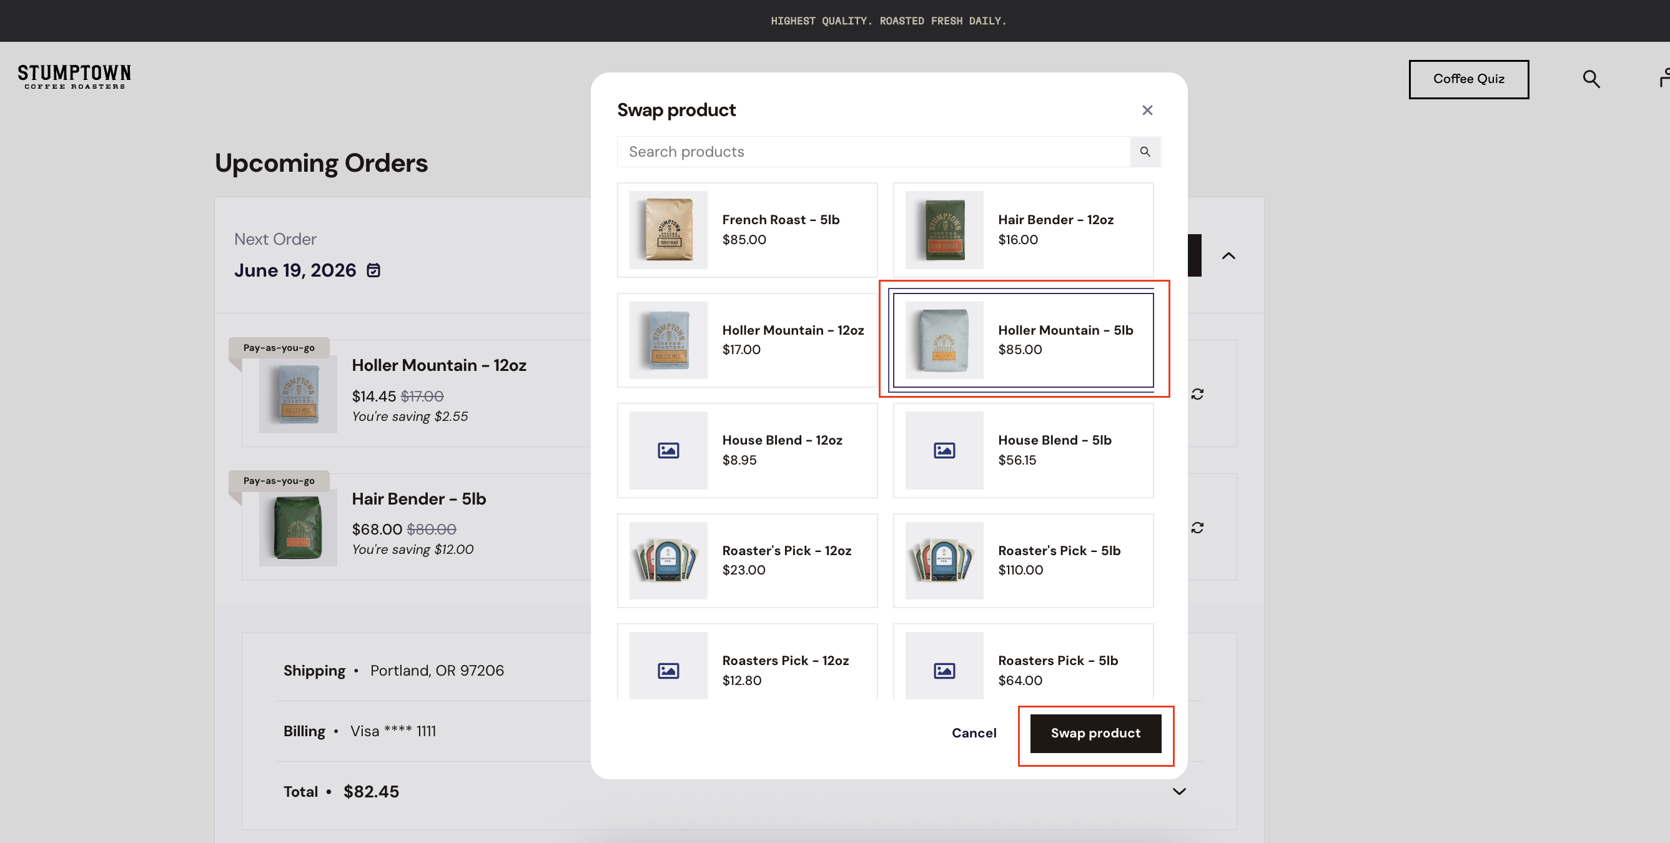Select House Blend – 12oz card
This screenshot has height=843, width=1670.
[x=748, y=450]
